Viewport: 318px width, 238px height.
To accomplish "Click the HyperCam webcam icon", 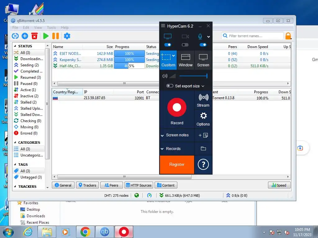I will pyautogui.click(x=185, y=37).
